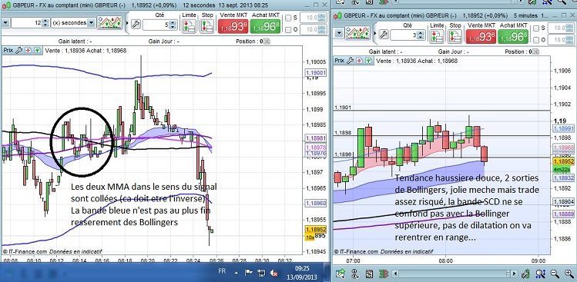The height and width of the screenshot is (282, 577).
Task: Open indicators chart icon in left window
Action: (109, 23)
